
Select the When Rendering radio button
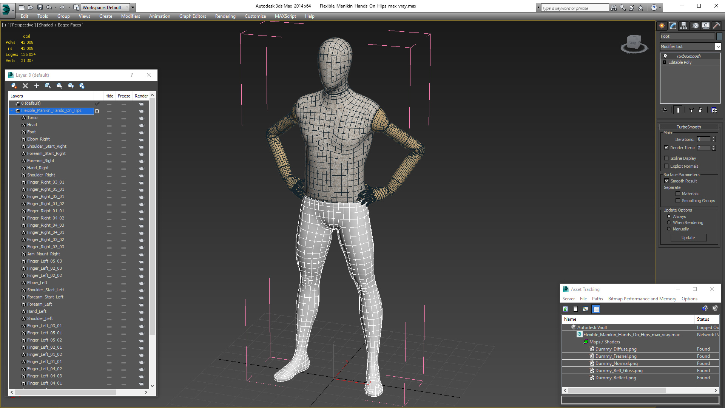tap(669, 223)
